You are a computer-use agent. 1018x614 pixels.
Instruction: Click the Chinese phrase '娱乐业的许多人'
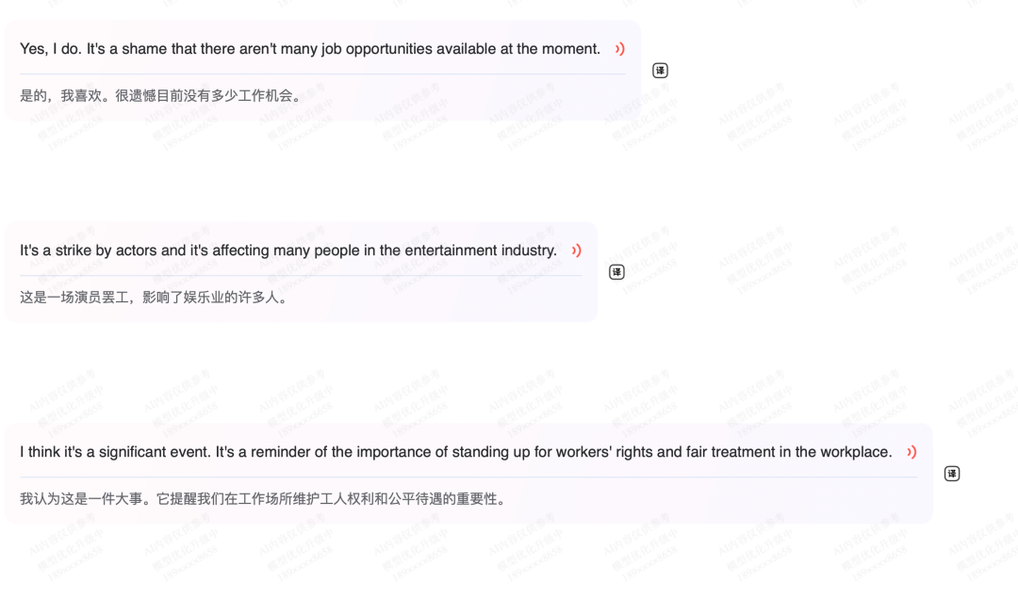231,298
